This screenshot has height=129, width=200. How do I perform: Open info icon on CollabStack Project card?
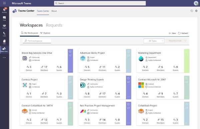(x=187, y=104)
